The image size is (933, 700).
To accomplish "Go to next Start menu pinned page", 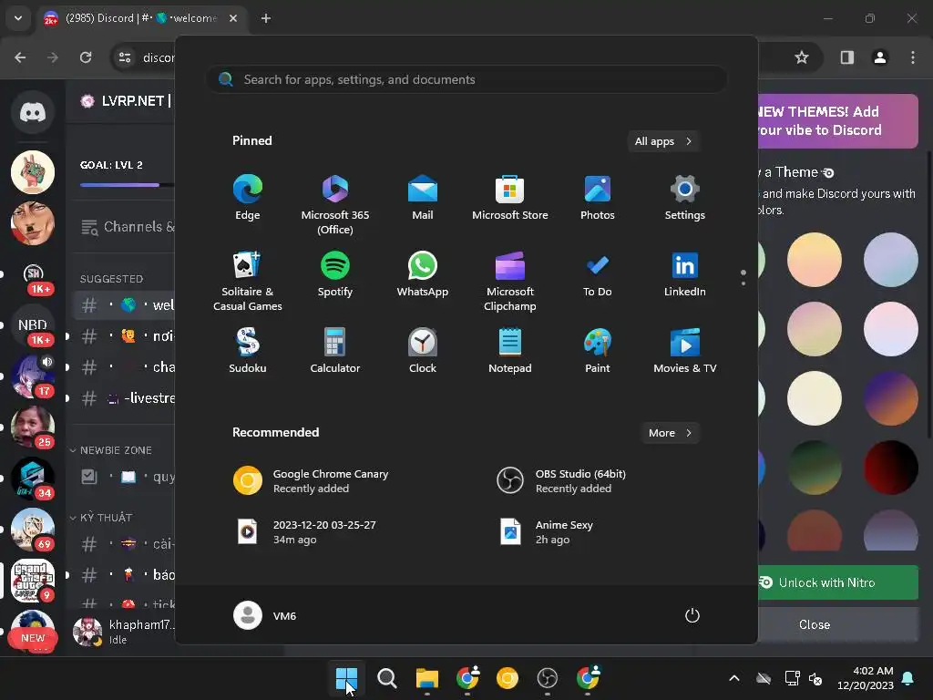I will coord(743,283).
